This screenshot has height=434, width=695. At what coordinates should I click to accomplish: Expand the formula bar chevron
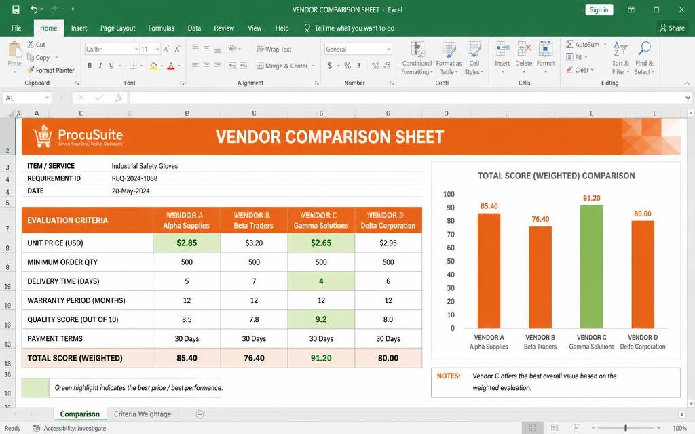click(x=688, y=98)
